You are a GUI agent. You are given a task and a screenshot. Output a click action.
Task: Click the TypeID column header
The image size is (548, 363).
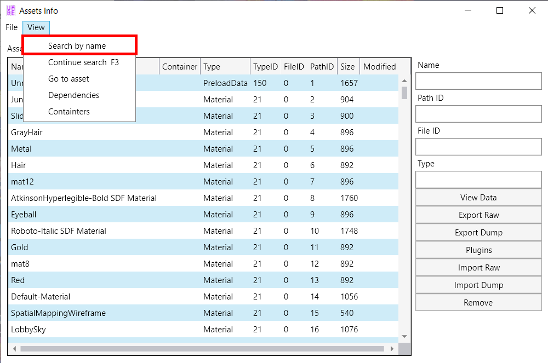[x=265, y=67]
